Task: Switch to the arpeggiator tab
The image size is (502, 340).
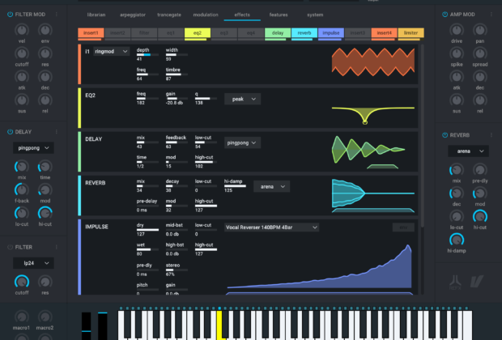Action: tap(133, 15)
